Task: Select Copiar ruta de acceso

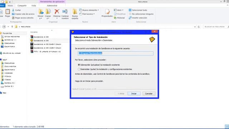Action: [x=23, y=14]
